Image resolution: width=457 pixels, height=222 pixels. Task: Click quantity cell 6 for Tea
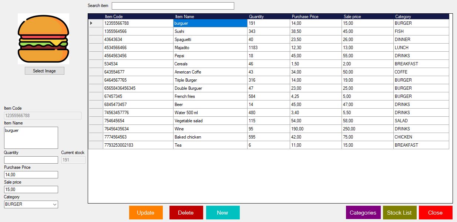[269, 145]
